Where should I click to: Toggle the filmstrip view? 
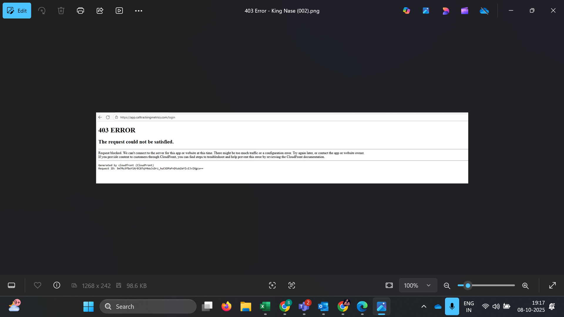tap(11, 285)
